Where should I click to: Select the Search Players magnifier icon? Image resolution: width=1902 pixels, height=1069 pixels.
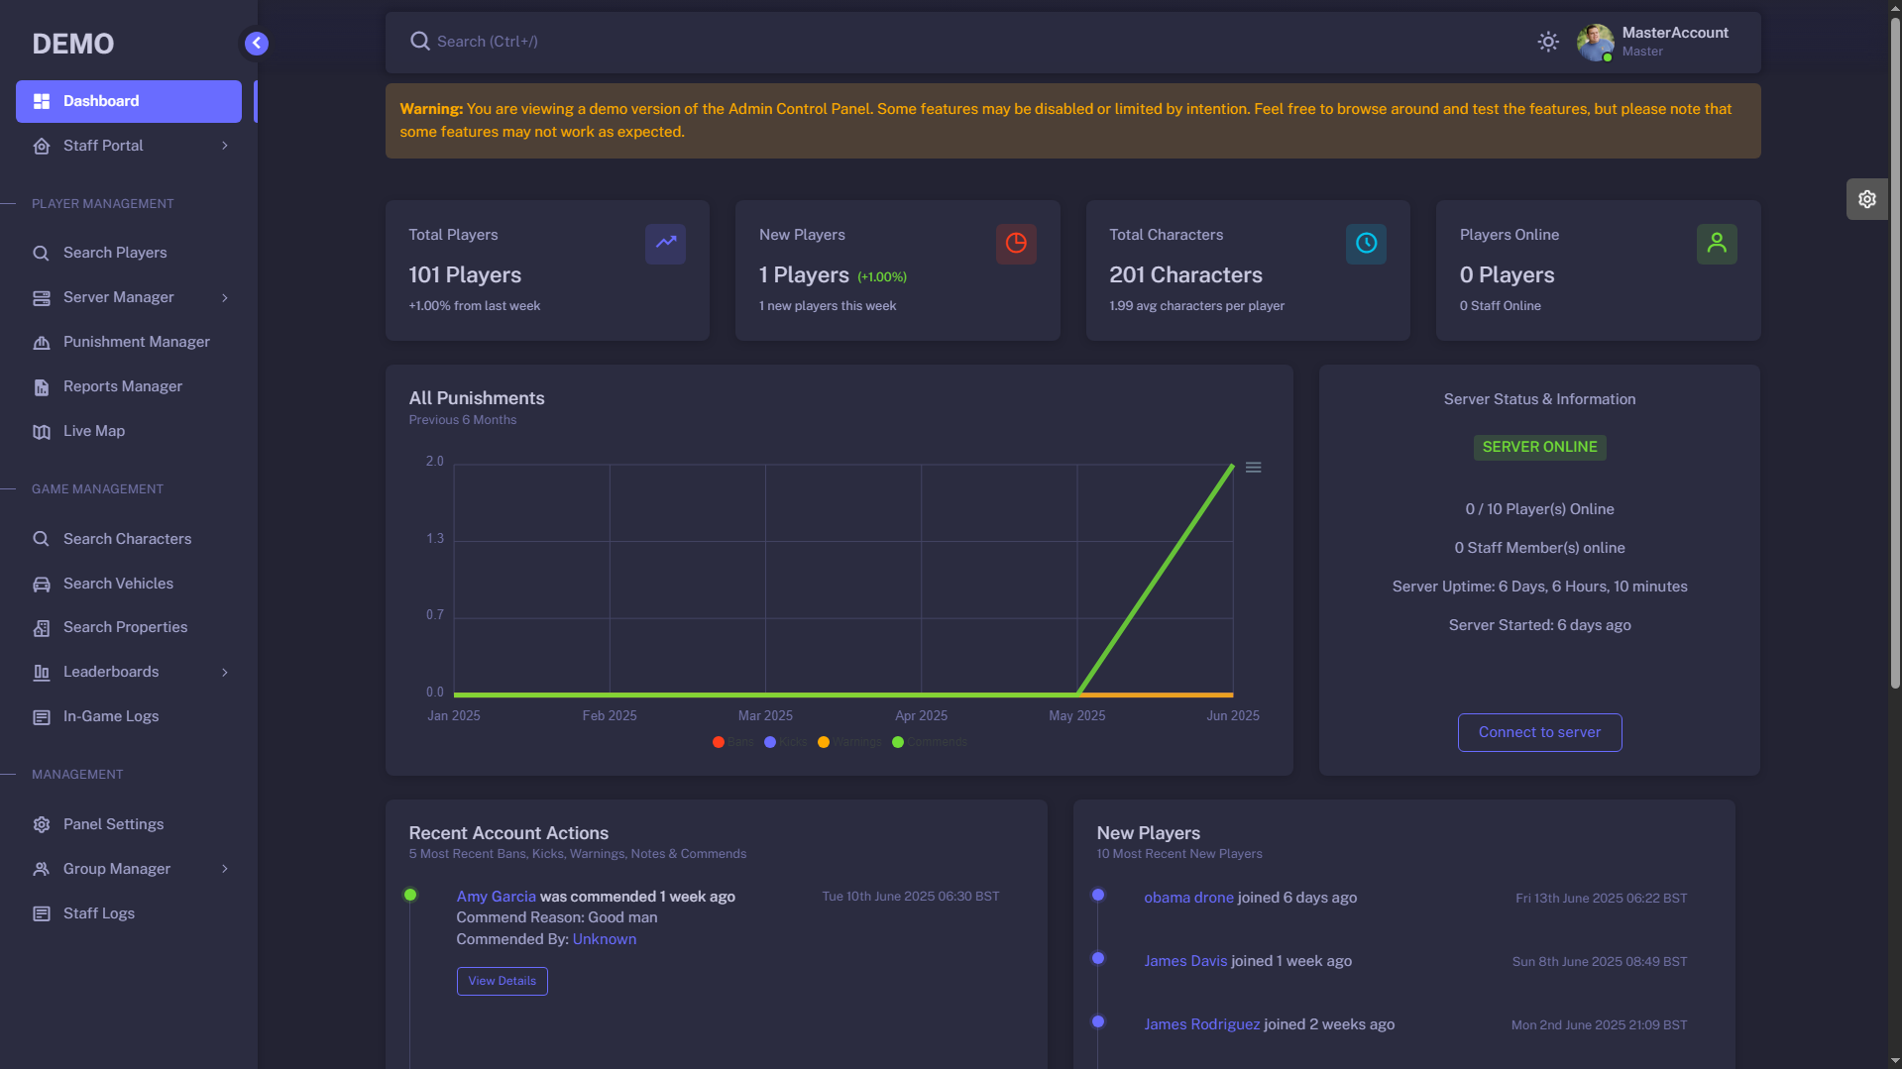click(x=42, y=252)
